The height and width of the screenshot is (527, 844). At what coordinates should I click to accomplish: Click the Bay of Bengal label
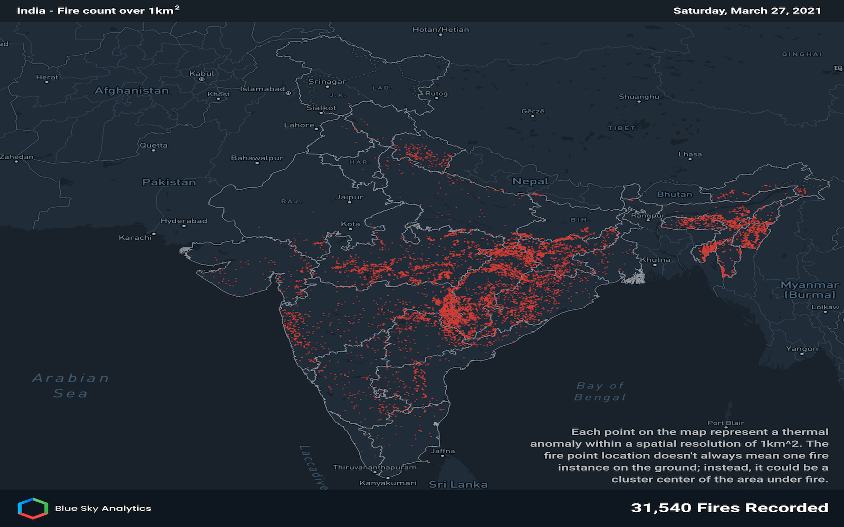pyautogui.click(x=600, y=392)
